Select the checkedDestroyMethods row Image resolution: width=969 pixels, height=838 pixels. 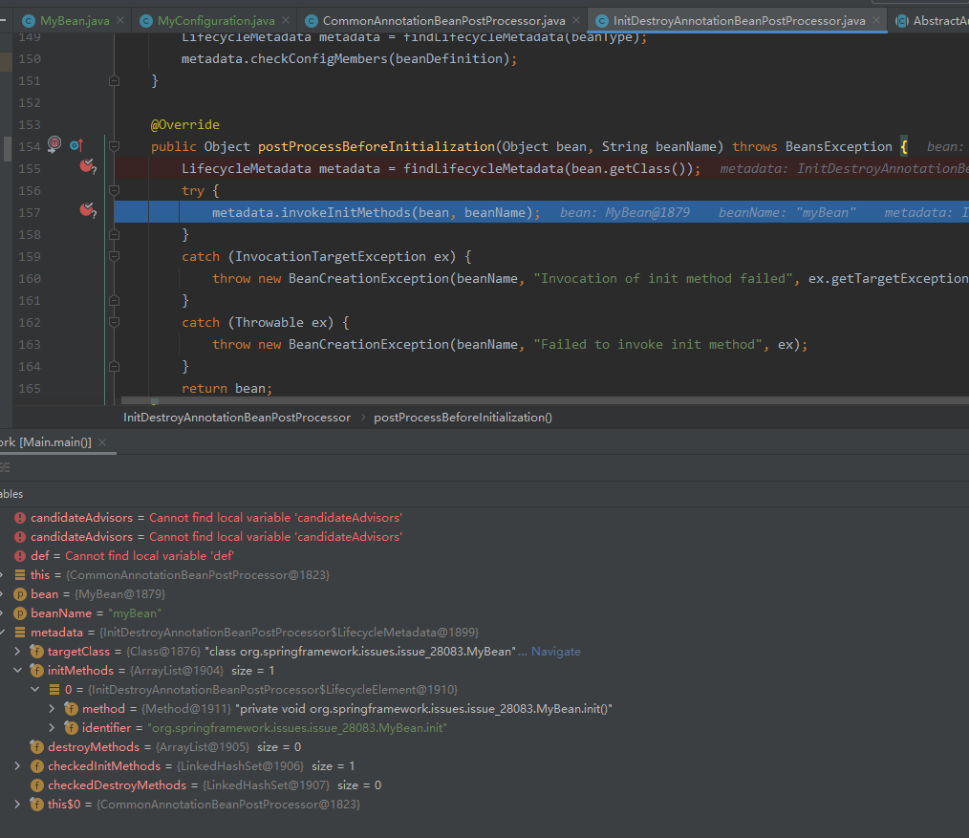click(x=484, y=785)
